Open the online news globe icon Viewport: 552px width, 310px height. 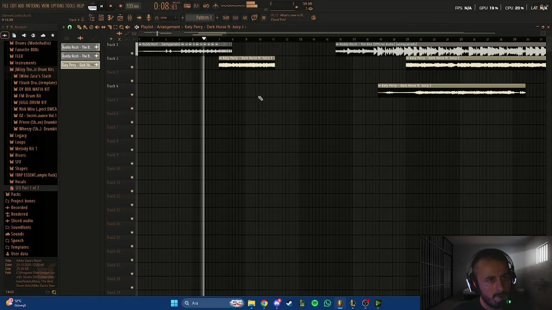pyautogui.click(x=314, y=18)
